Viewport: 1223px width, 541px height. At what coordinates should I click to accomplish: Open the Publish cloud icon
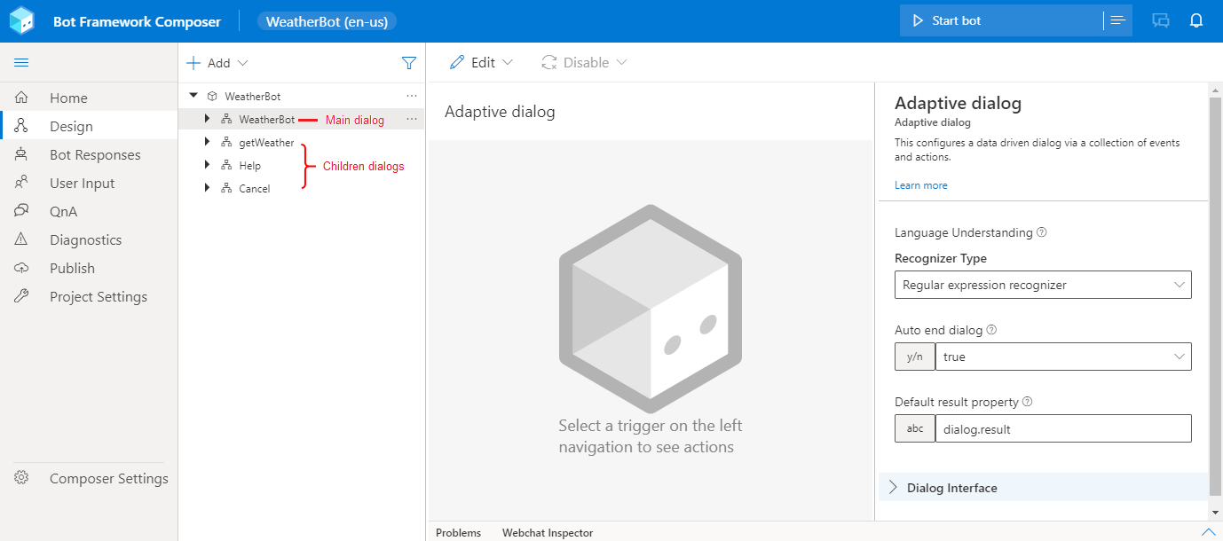[21, 268]
